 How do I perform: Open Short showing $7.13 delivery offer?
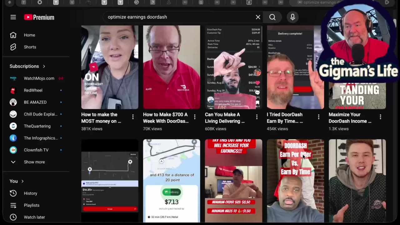172,181
